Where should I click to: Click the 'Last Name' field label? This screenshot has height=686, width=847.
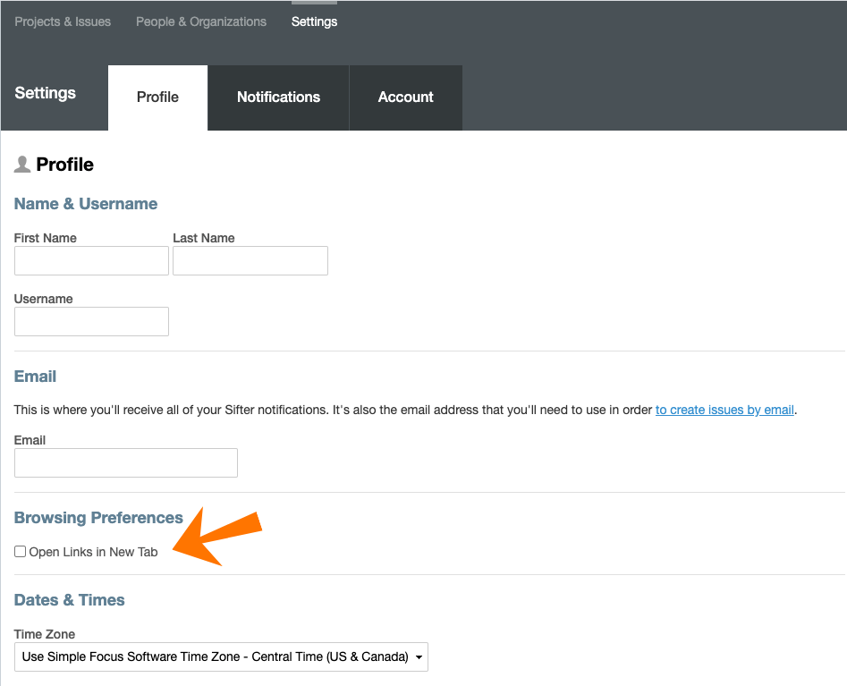(x=204, y=238)
